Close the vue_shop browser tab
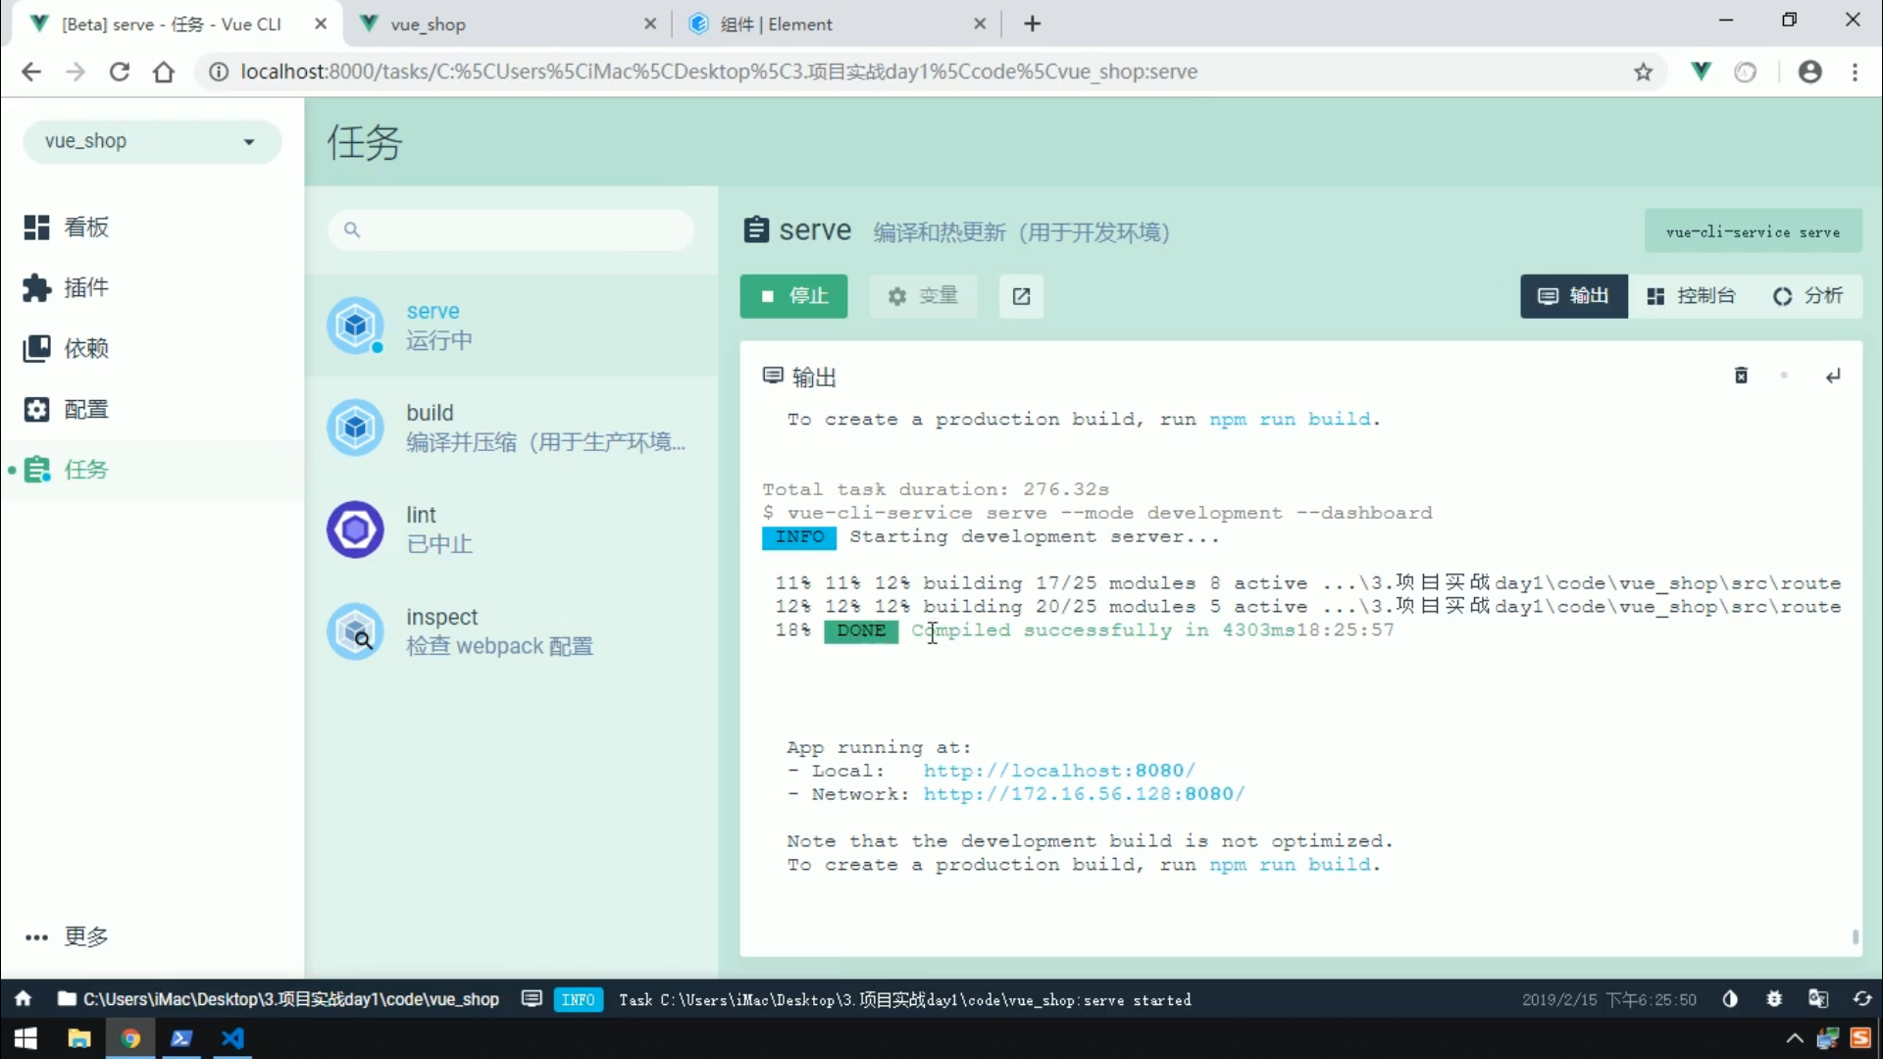The width and height of the screenshot is (1883, 1059). pos(649,24)
